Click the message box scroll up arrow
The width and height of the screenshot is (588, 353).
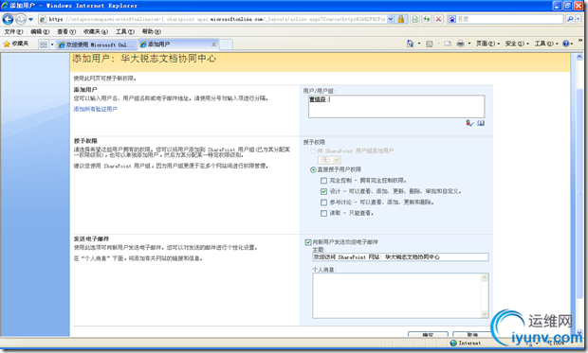(x=485, y=277)
